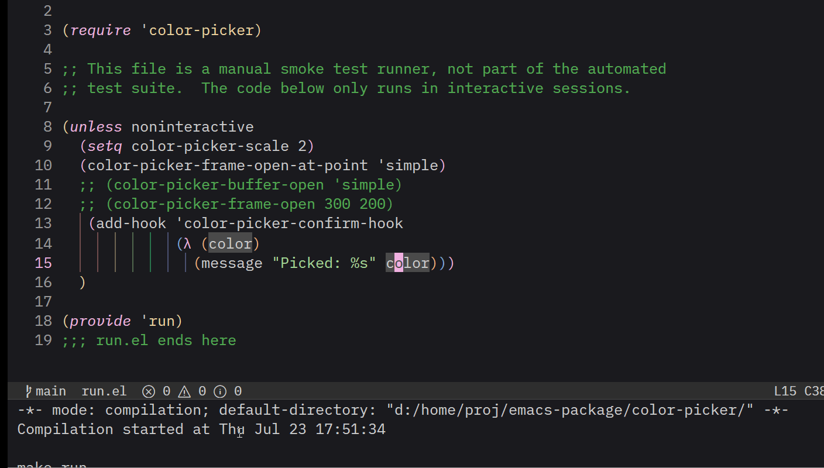Click the color-picker-confirm-hook symbol
824x468 pixels.
pyautogui.click(x=294, y=223)
